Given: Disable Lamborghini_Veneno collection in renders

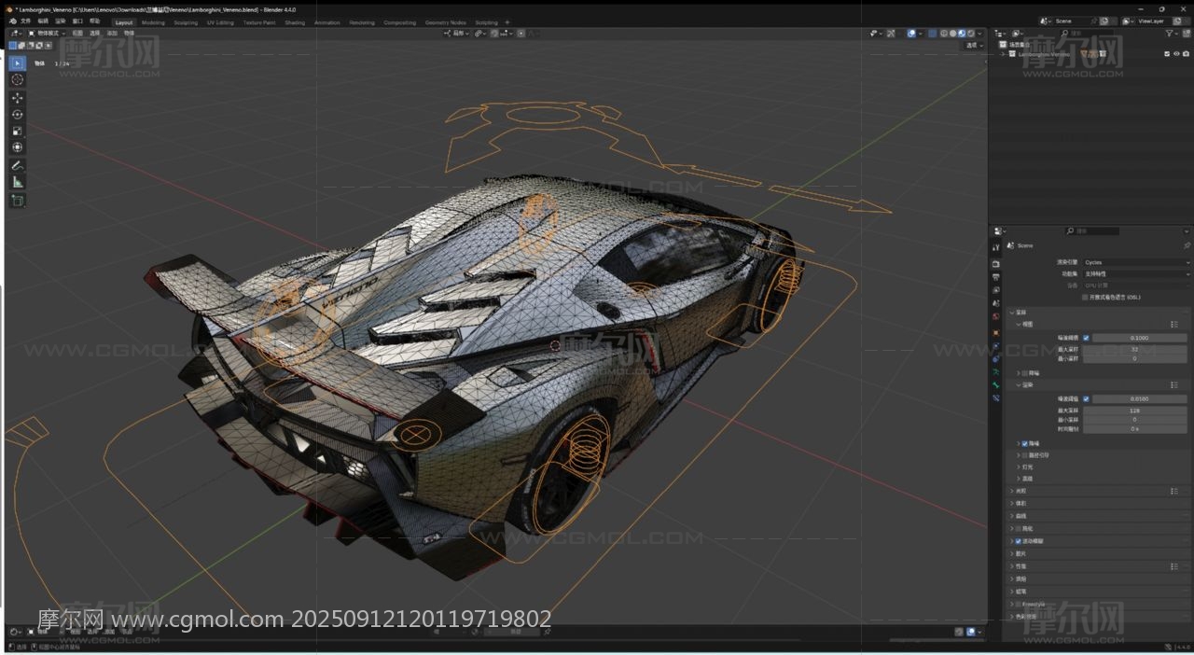Looking at the screenshot, I should pos(1185,54).
